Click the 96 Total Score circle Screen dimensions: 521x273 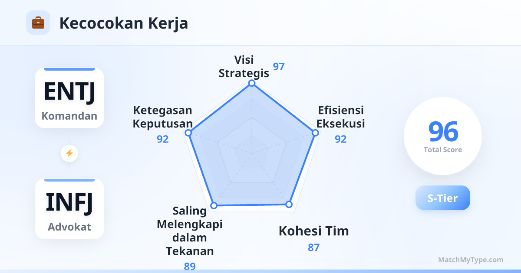point(442,136)
